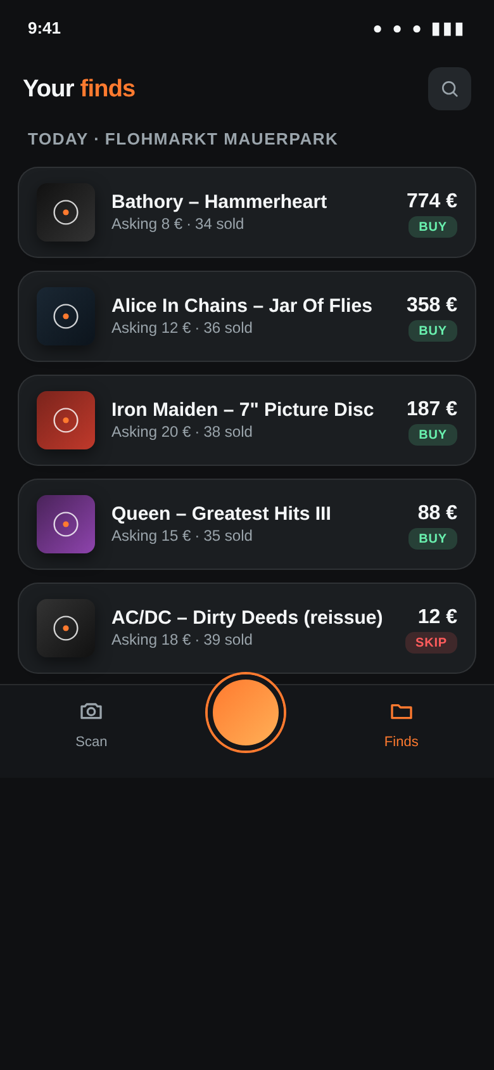Open the Finds folder icon
This screenshot has width=494, height=1070.
[402, 711]
